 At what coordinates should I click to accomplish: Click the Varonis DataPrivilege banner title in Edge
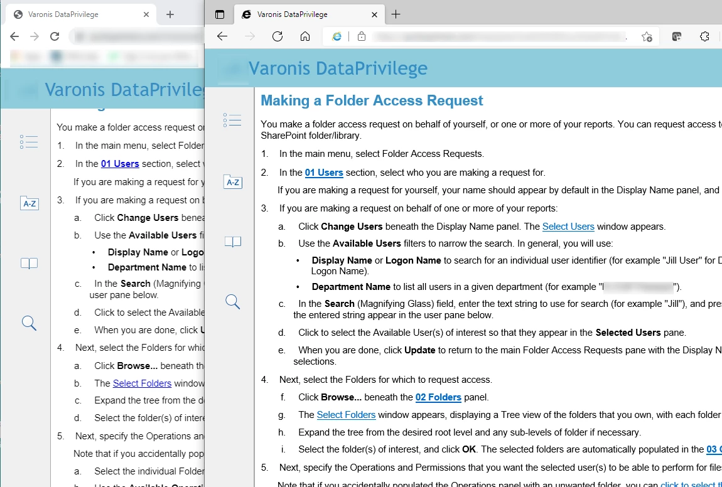coord(338,68)
